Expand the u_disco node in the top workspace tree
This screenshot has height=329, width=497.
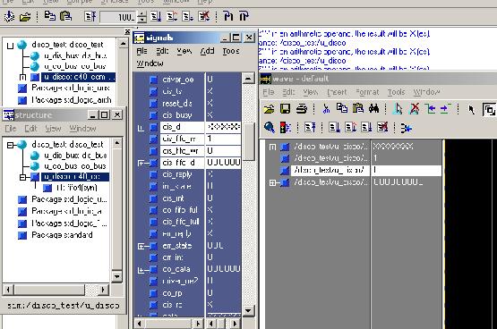22,78
